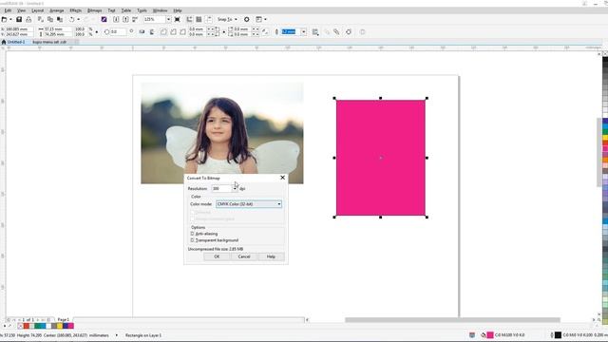The width and height of the screenshot is (608, 342).
Task: Expand the Open icon dropdown arrow
Action: 10,19
